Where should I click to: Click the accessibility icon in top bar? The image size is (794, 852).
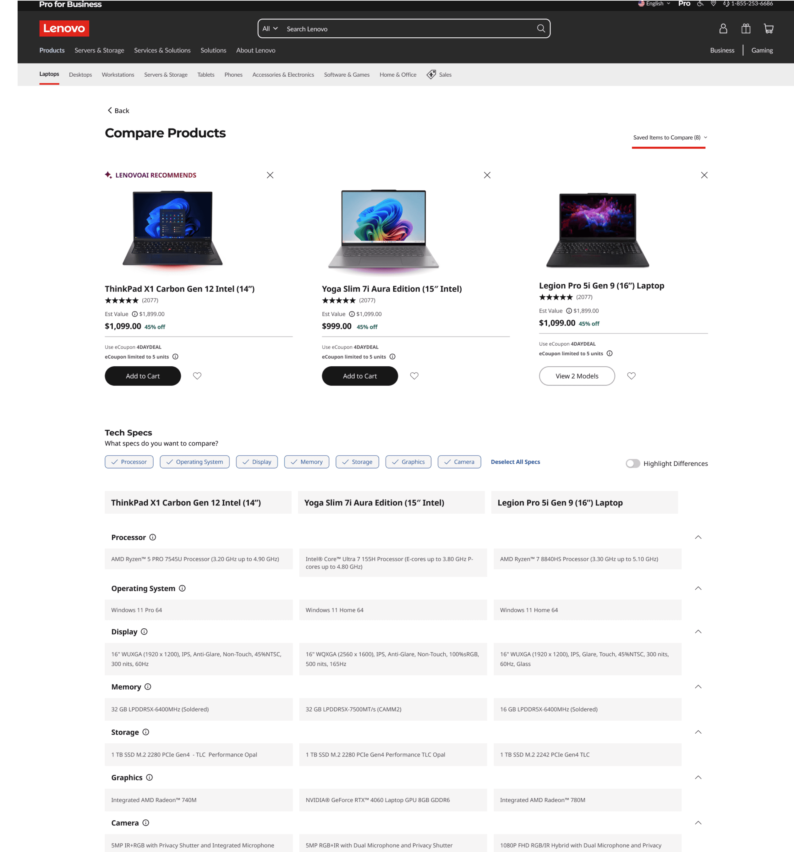(700, 3)
